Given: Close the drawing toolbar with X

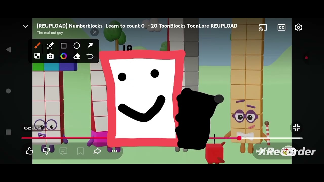Looking at the screenshot, I should tap(94, 32).
